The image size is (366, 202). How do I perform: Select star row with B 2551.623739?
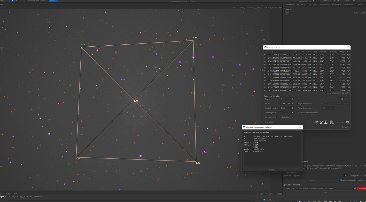(x=307, y=84)
